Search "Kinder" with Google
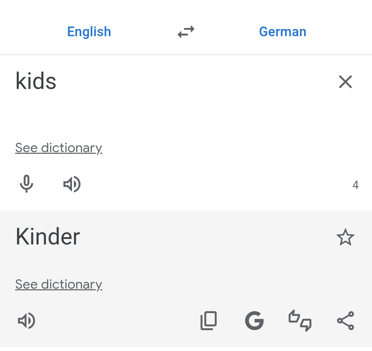 [x=254, y=320]
